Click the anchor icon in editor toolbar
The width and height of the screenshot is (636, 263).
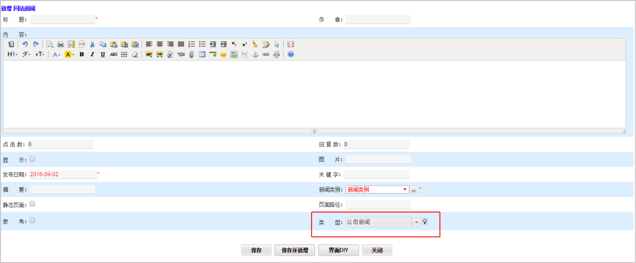point(256,54)
